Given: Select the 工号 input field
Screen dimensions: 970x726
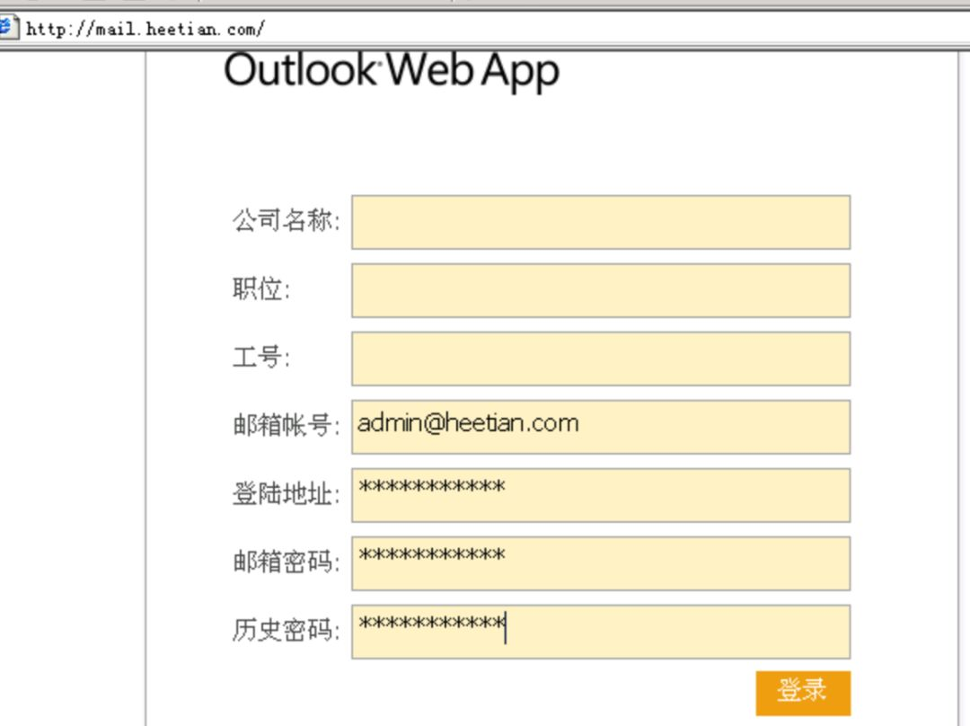Looking at the screenshot, I should point(601,359).
